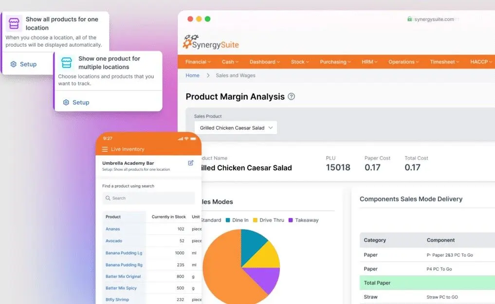Open the Timesheet menu
The width and height of the screenshot is (495, 304).
pos(444,62)
